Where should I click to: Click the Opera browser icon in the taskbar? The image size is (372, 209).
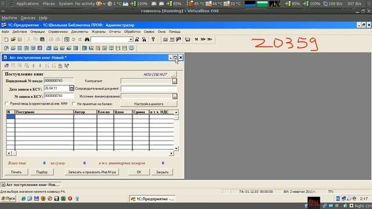click(x=70, y=199)
